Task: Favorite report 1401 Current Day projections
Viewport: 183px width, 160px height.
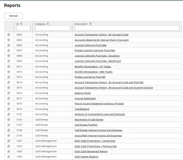Action: [x=9, y=141]
